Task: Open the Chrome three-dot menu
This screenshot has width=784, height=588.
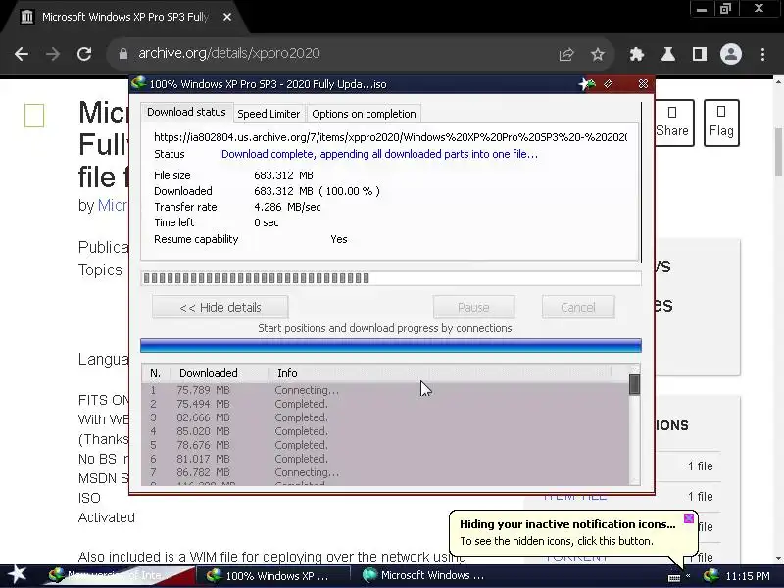Action: pos(763,54)
